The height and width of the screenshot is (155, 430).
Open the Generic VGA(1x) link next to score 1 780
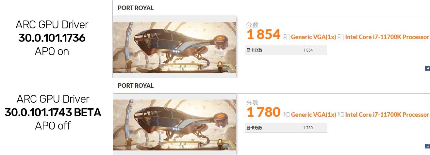point(313,115)
